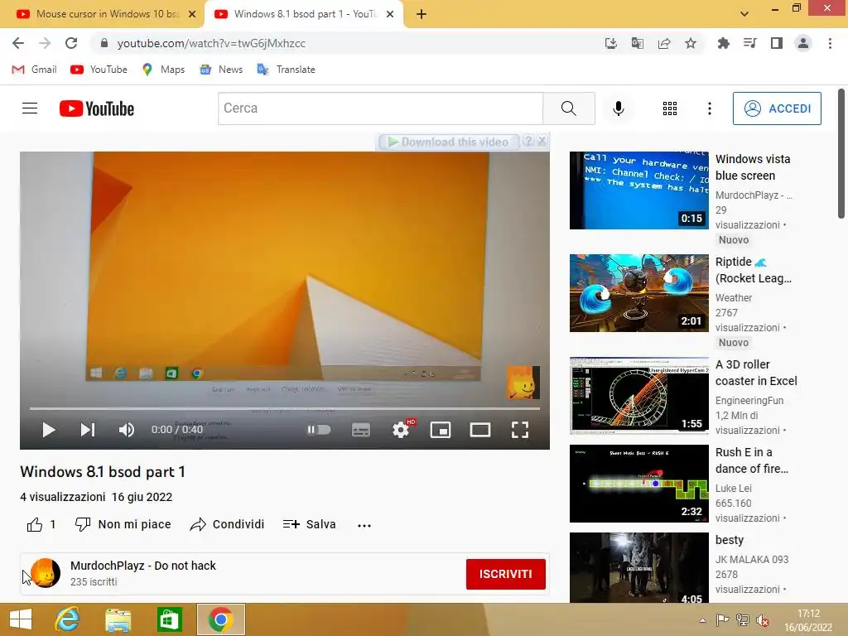Search by voice with microphone icon
Viewport: 848px width, 636px height.
pos(618,108)
